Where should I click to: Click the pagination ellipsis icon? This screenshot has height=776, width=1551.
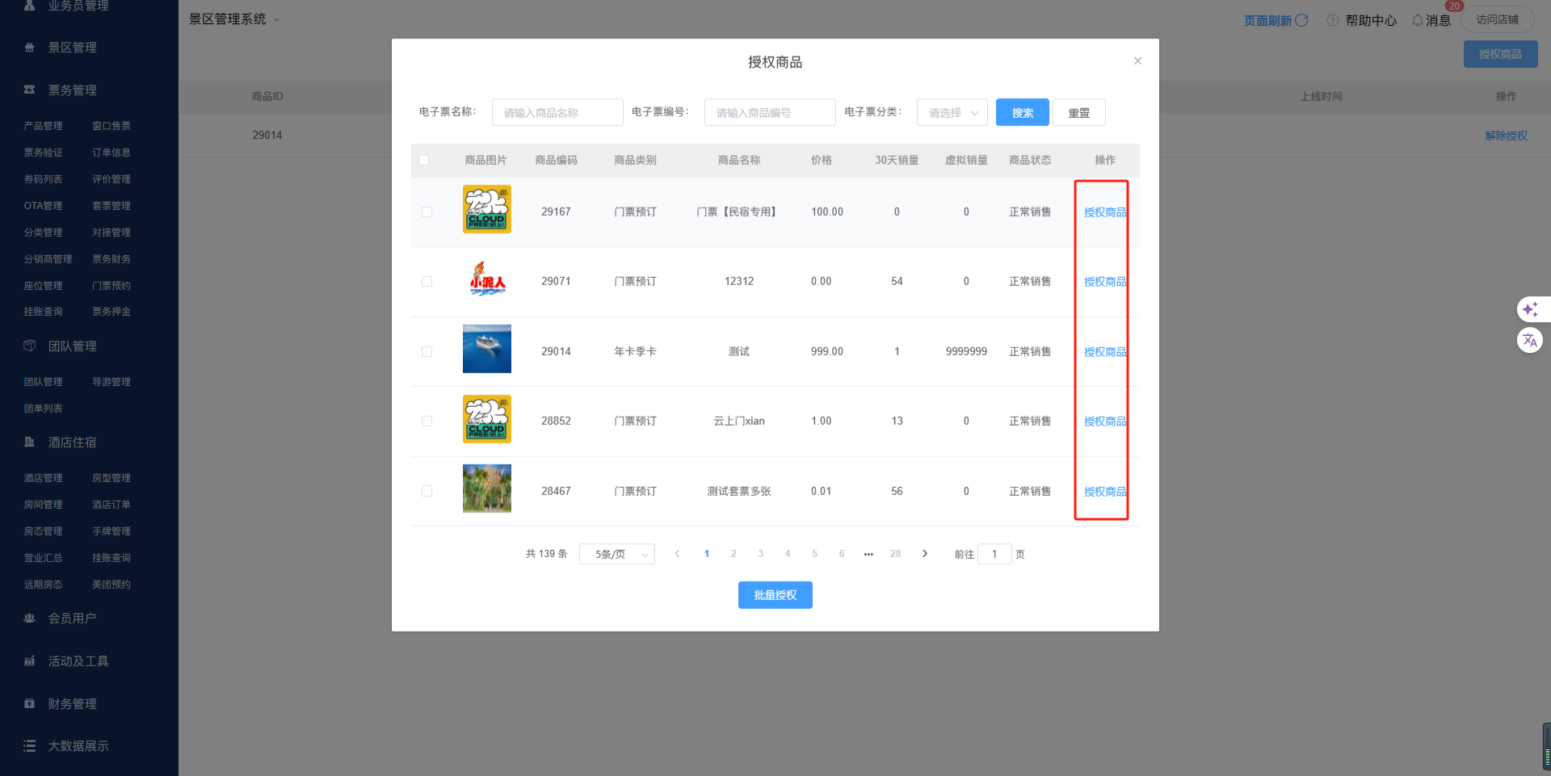click(x=868, y=554)
